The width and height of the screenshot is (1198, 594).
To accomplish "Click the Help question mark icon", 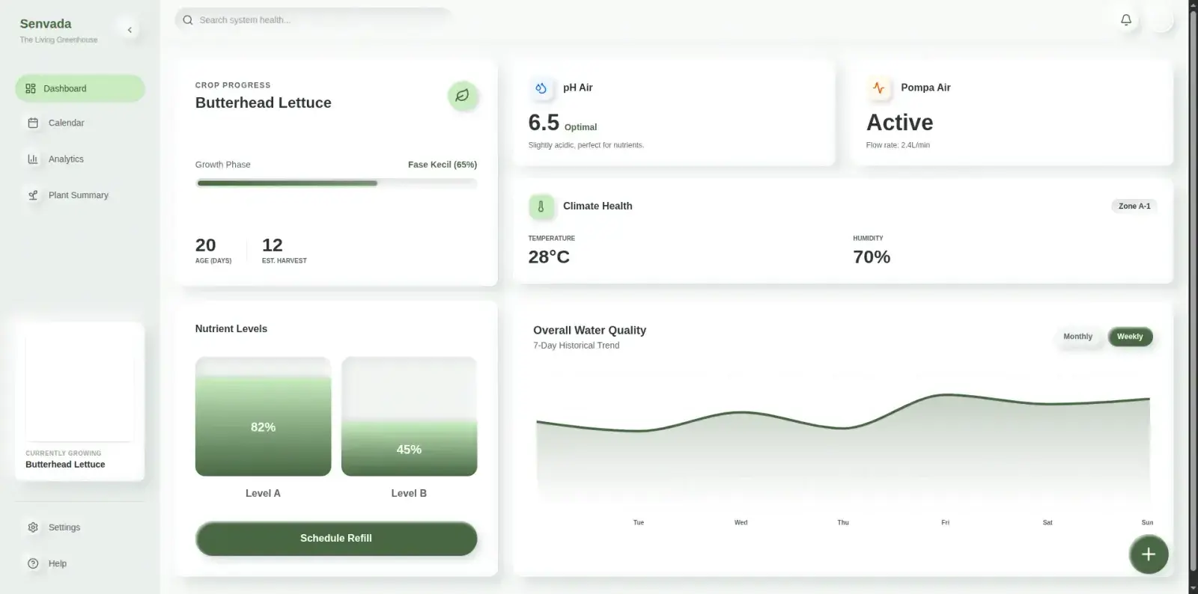I will pyautogui.click(x=33, y=563).
